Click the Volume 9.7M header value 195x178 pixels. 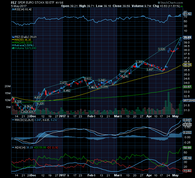click(x=142, y=6)
